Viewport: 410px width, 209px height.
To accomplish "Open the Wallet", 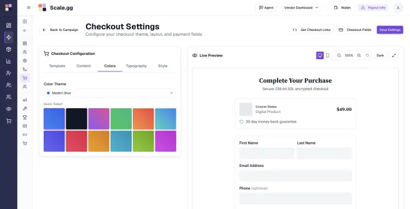I will pyautogui.click(x=342, y=7).
